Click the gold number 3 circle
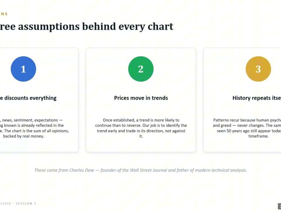Screen dimensions: 281x211 click(258, 69)
